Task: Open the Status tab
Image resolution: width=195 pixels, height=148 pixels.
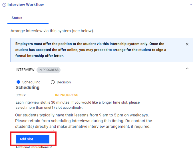Action: [x=17, y=18]
